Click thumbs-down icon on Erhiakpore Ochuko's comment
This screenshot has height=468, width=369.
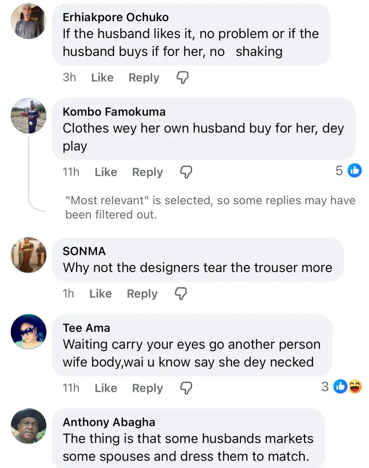point(183,78)
